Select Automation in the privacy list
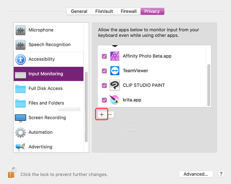 pyautogui.click(x=49, y=132)
